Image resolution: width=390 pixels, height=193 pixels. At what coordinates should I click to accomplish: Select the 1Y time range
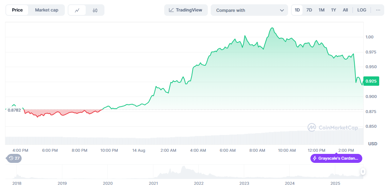[333, 10]
